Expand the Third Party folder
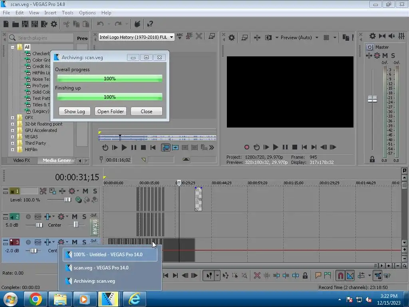409x307 pixels. click(12, 144)
